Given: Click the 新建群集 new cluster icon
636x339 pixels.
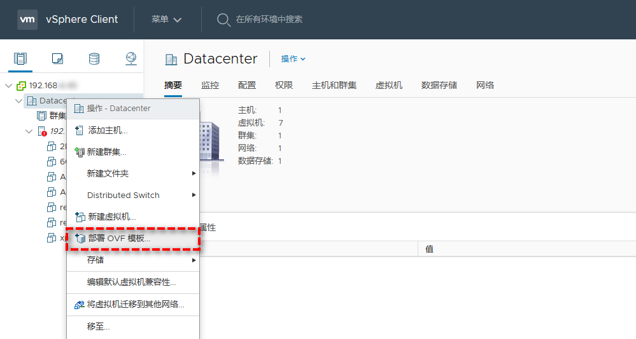Looking at the screenshot, I should pyautogui.click(x=80, y=152).
